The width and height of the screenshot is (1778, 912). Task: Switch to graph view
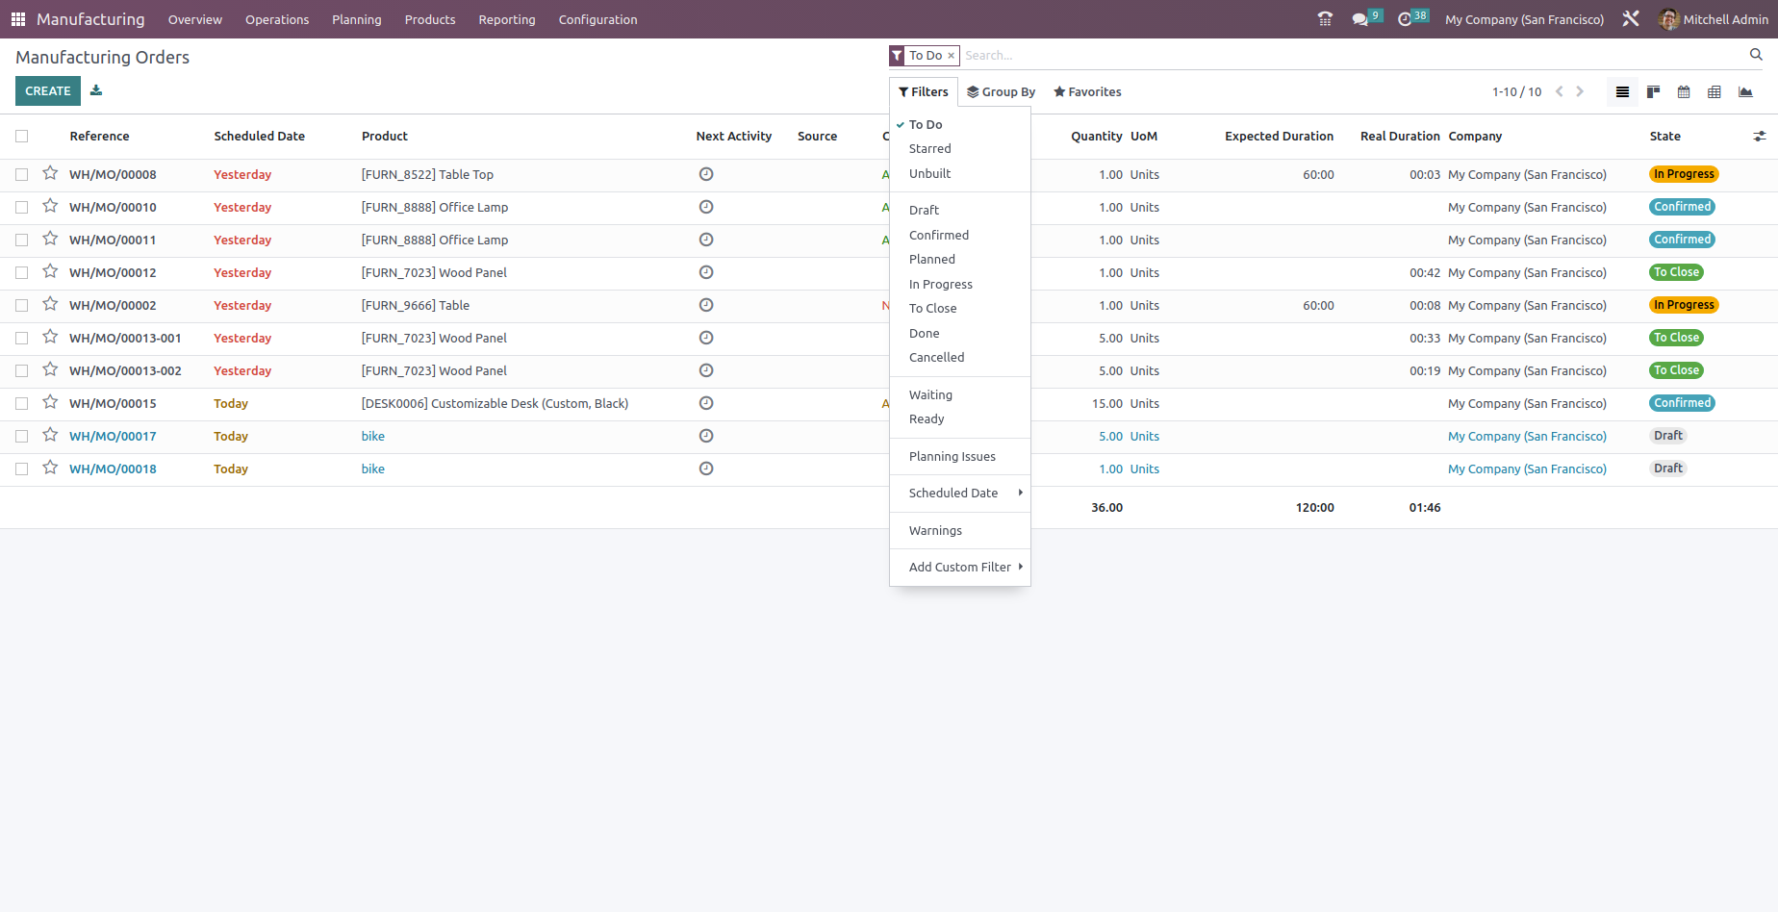coord(1745,92)
